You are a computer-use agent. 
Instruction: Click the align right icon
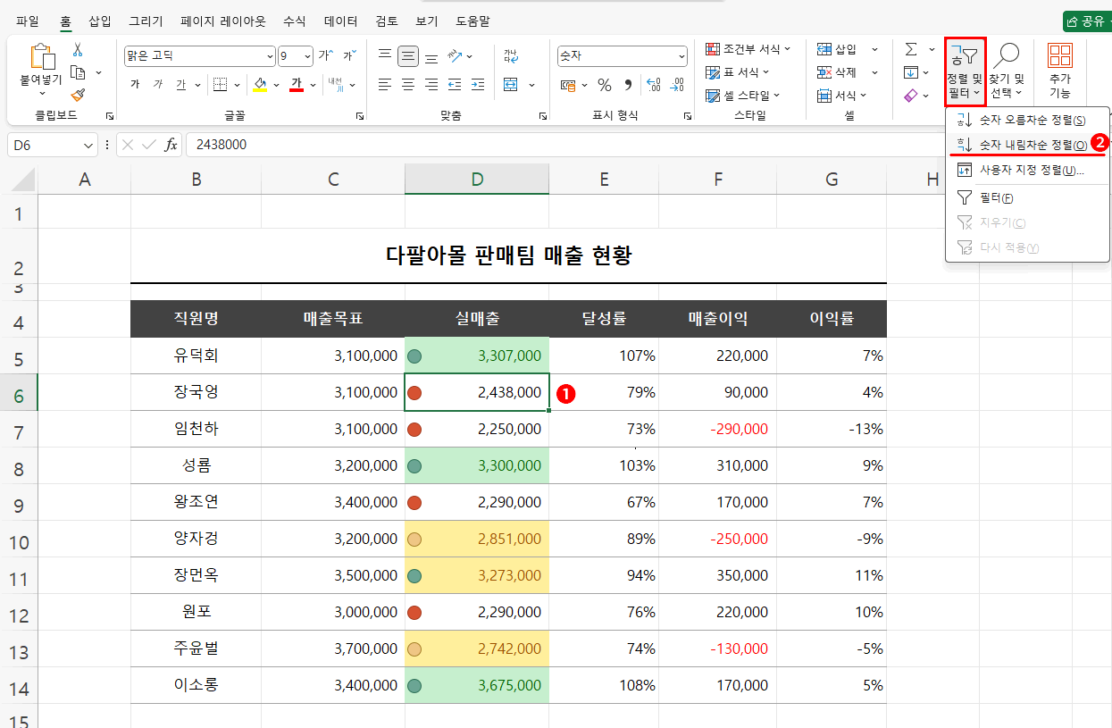click(x=431, y=85)
